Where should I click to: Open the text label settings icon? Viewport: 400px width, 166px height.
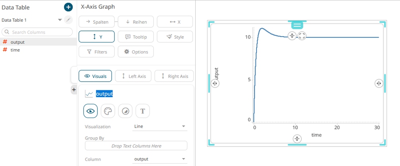click(142, 111)
